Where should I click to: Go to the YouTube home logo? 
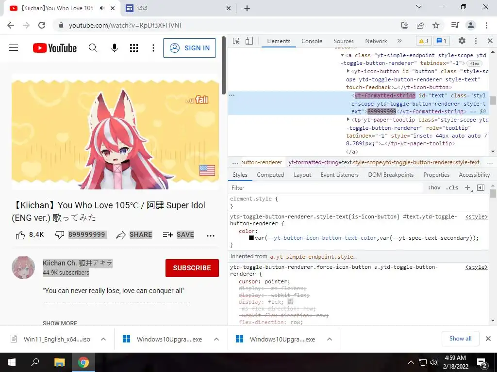pos(55,48)
